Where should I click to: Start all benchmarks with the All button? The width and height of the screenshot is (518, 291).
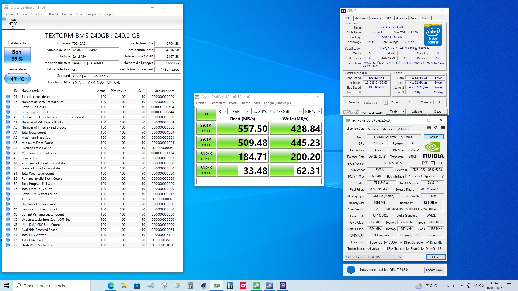pyautogui.click(x=206, y=114)
